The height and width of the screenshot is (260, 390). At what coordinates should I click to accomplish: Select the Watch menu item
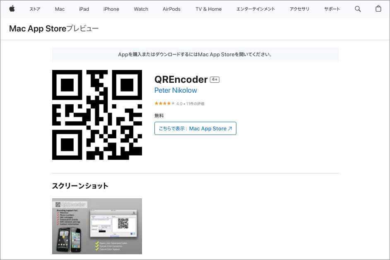tap(141, 9)
